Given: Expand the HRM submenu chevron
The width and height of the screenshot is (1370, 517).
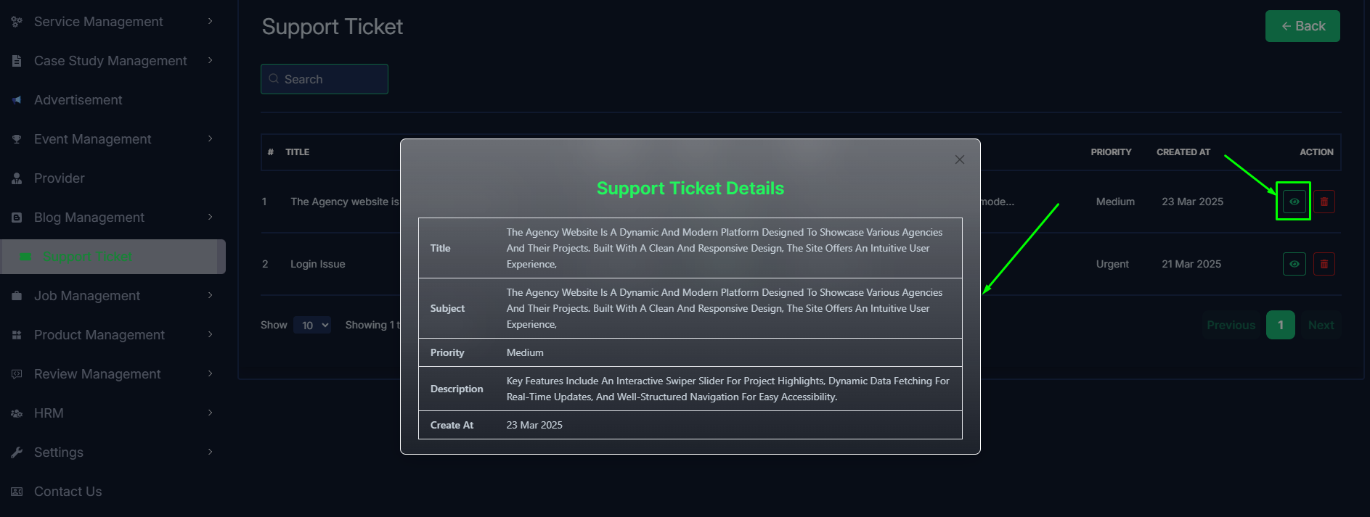Looking at the screenshot, I should pos(211,413).
